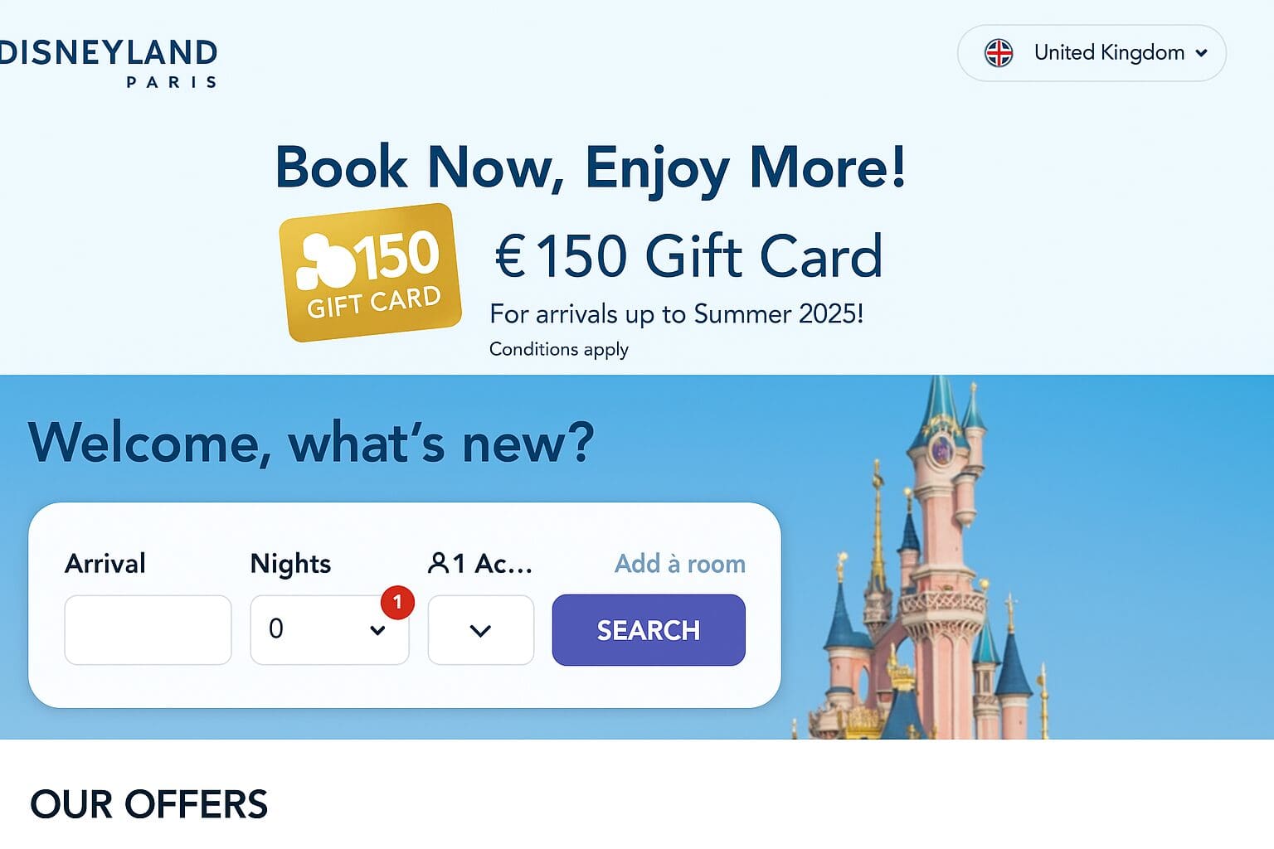This screenshot has width=1274, height=849.
Task: Focus the Arrival date input field
Action: (148, 630)
